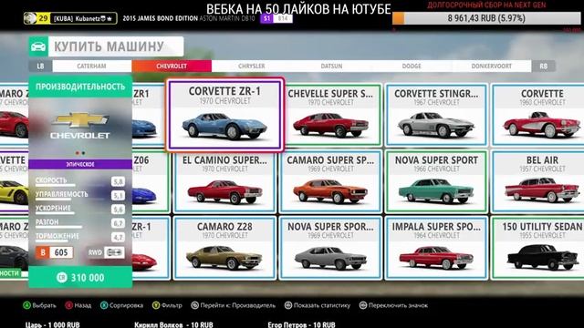Click the CR credits coin icon
Image resolution: width=584 pixels, height=328 pixels.
(62, 277)
